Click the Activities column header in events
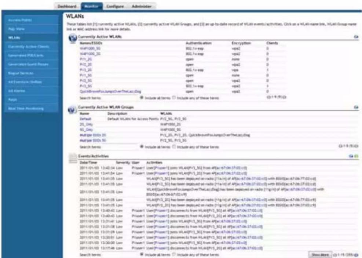Viewport: 362px width, 258px height. (x=154, y=163)
